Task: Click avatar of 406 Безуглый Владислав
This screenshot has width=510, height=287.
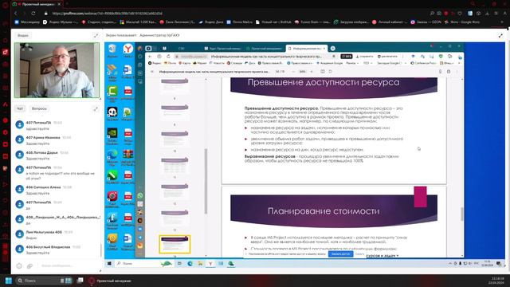Action: click(x=19, y=249)
